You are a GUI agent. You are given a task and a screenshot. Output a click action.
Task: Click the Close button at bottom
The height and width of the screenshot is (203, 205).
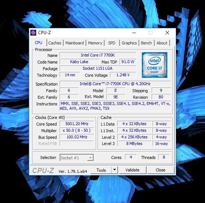[x=160, y=170]
